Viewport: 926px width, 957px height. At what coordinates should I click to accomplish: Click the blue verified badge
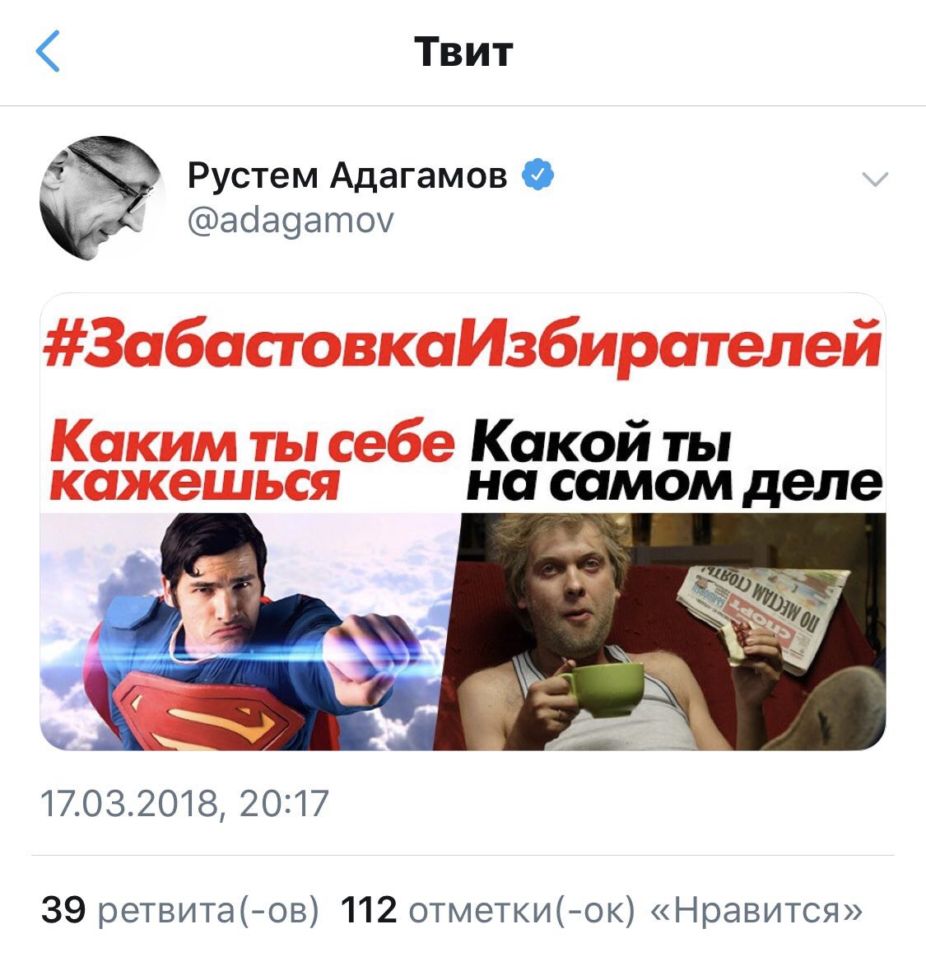(x=538, y=175)
